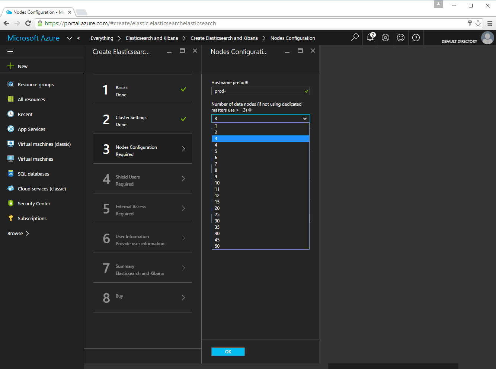This screenshot has height=369, width=496.
Task: Select the Nodes Configuration browser tab
Action: [x=39, y=12]
